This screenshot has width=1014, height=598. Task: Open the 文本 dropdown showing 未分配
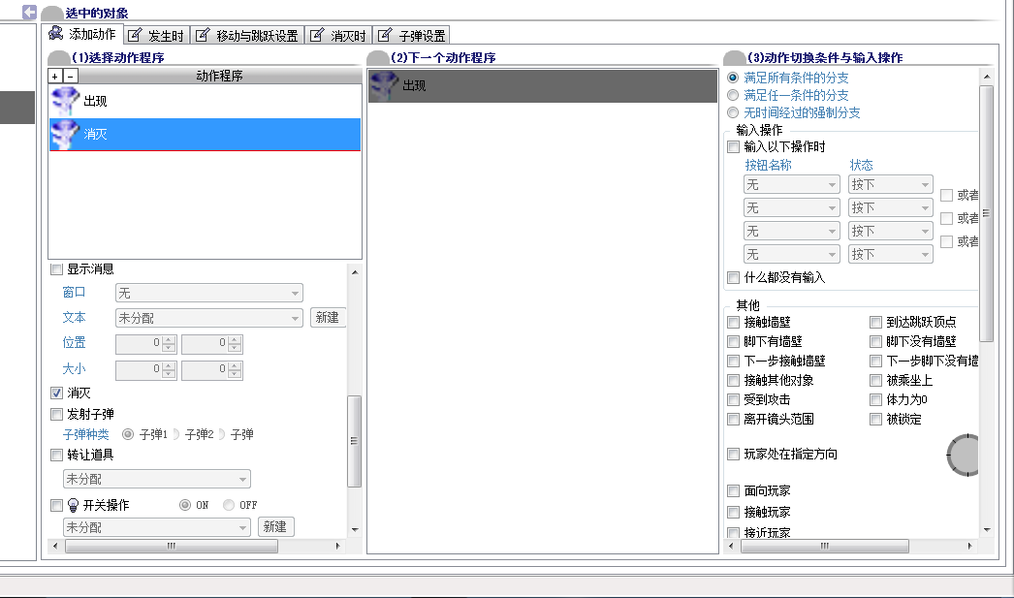pyautogui.click(x=208, y=318)
